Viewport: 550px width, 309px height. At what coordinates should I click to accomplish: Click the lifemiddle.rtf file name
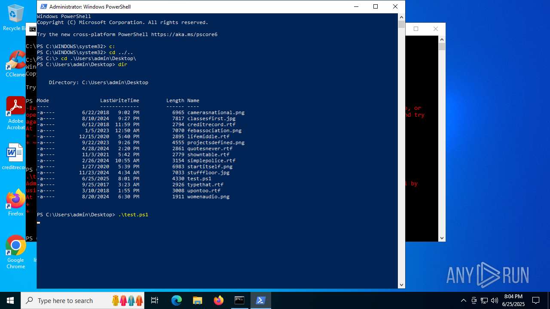click(208, 136)
